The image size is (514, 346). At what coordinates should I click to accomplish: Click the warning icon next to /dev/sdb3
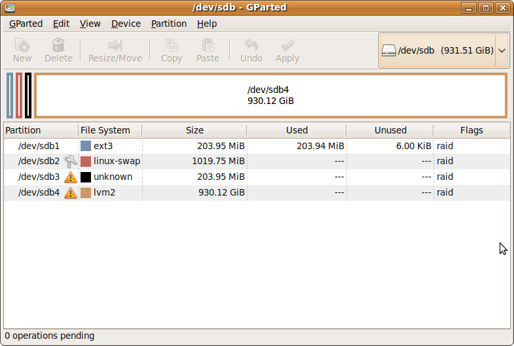click(x=71, y=177)
